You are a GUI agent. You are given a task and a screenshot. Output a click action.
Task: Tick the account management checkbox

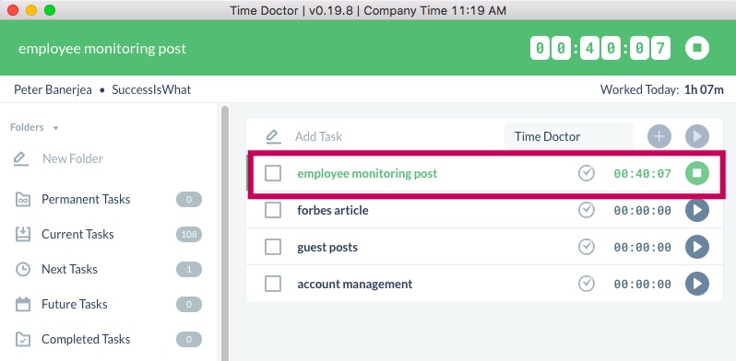273,284
